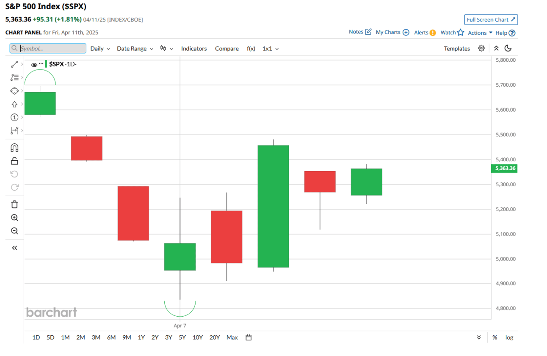
Task: Switch to the 2Y time range
Action: (x=155, y=337)
